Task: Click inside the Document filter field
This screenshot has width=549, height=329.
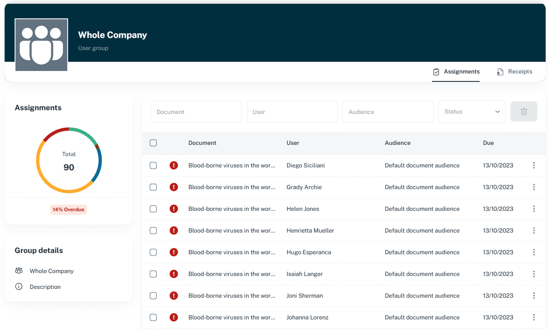Action: tap(196, 111)
